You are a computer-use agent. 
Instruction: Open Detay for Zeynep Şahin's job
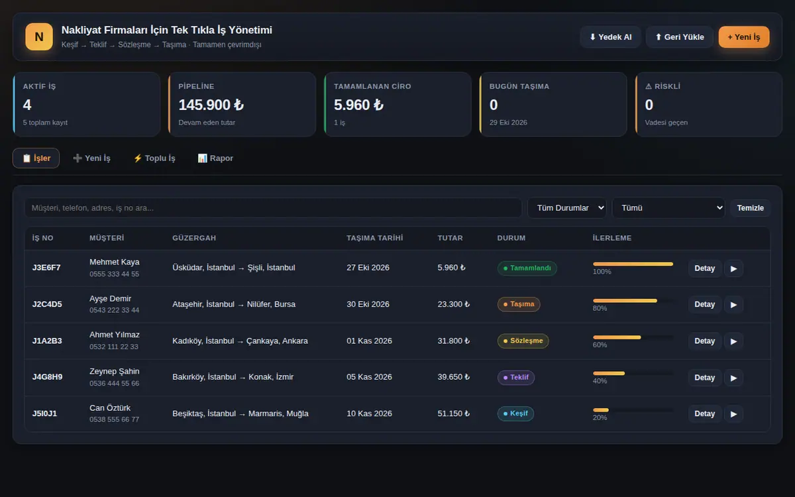[x=705, y=378]
